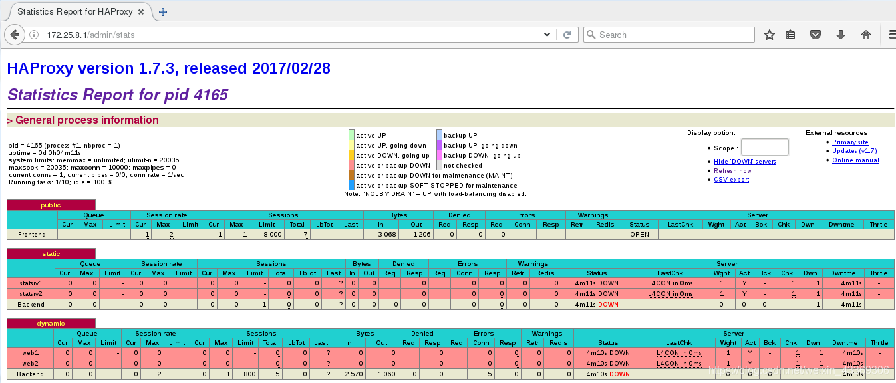The height and width of the screenshot is (383, 896).
Task: Click the Scope text input
Action: [765, 147]
